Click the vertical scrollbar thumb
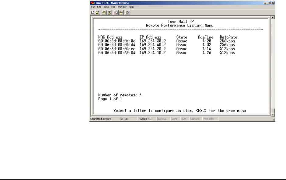 (273, 111)
